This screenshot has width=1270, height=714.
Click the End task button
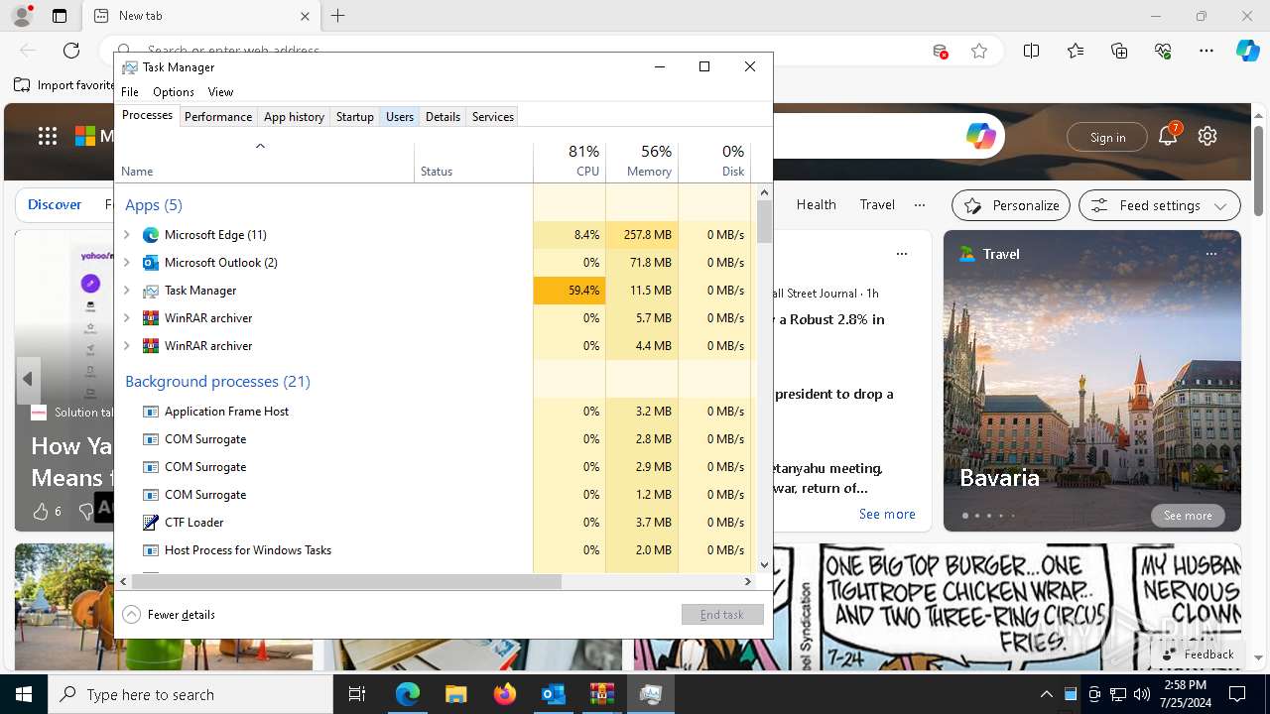[722, 615]
